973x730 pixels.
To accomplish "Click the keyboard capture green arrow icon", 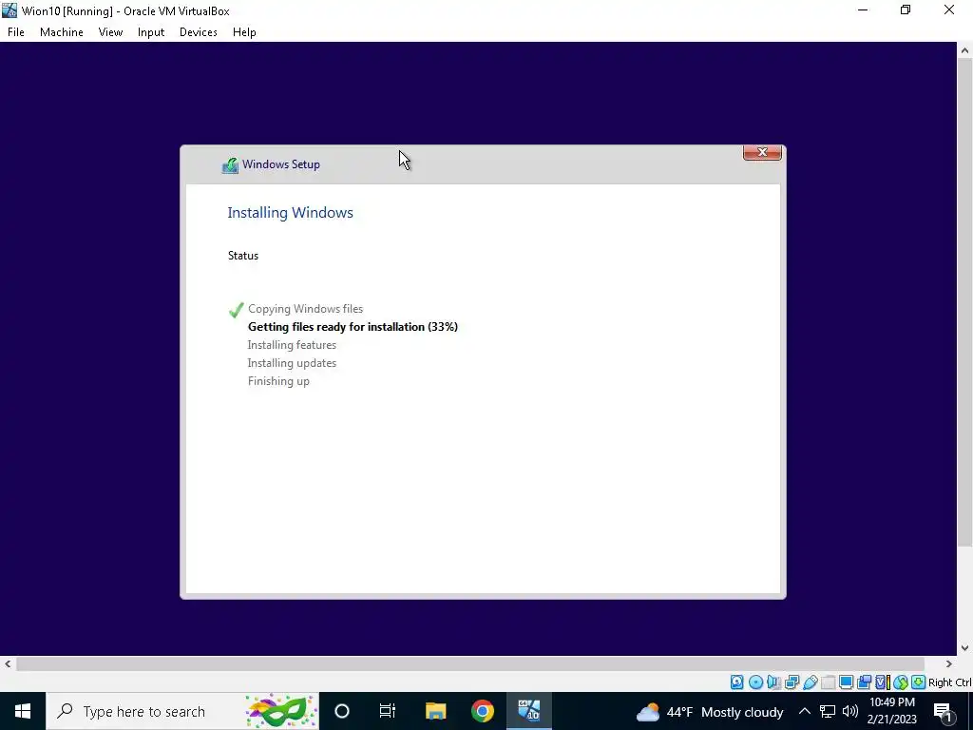I will click(919, 682).
